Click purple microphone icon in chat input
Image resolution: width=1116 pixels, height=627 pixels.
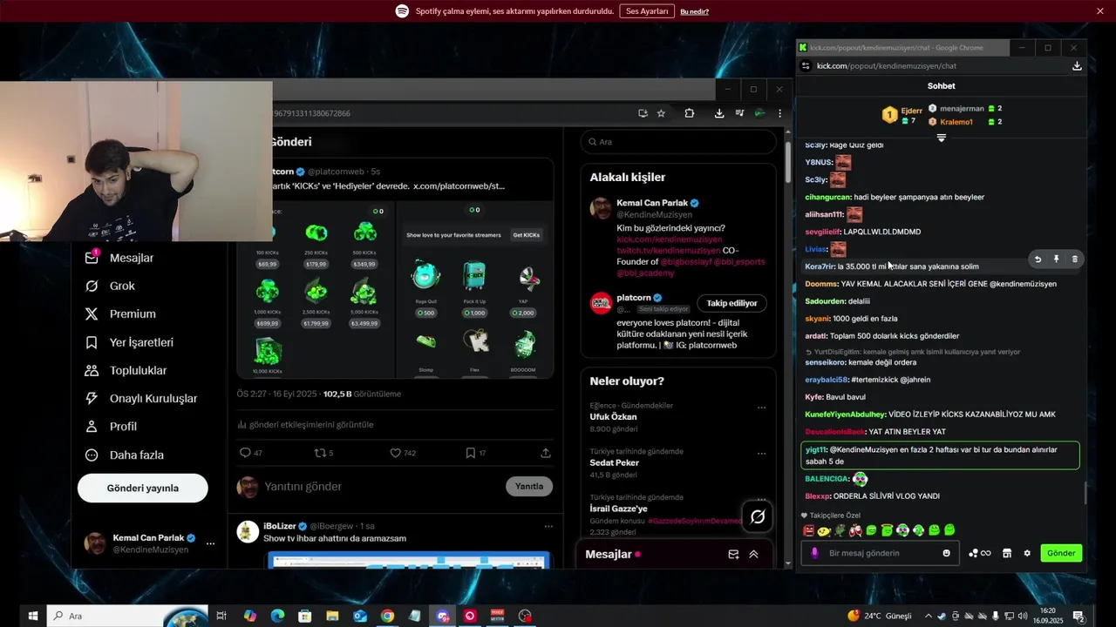815,553
